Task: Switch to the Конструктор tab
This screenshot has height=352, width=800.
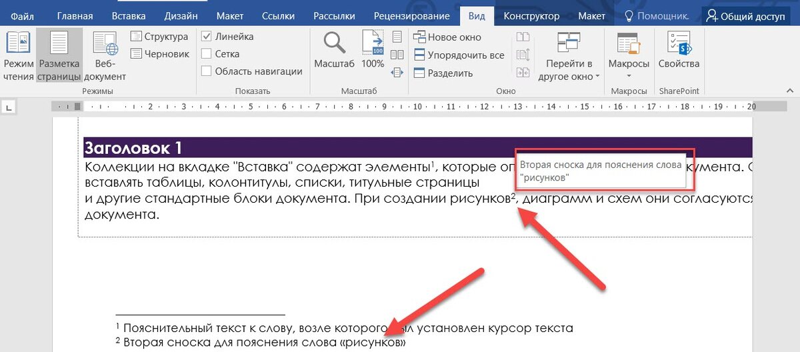Action: pyautogui.click(x=531, y=15)
